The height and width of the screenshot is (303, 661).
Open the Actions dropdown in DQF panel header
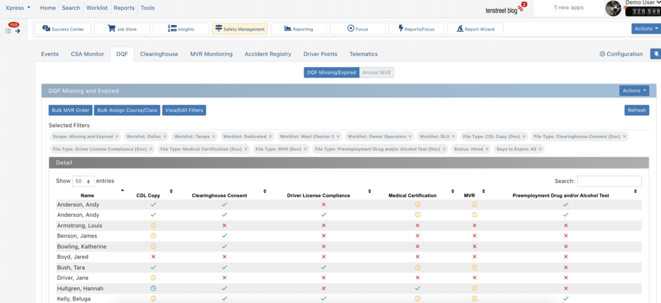click(633, 90)
